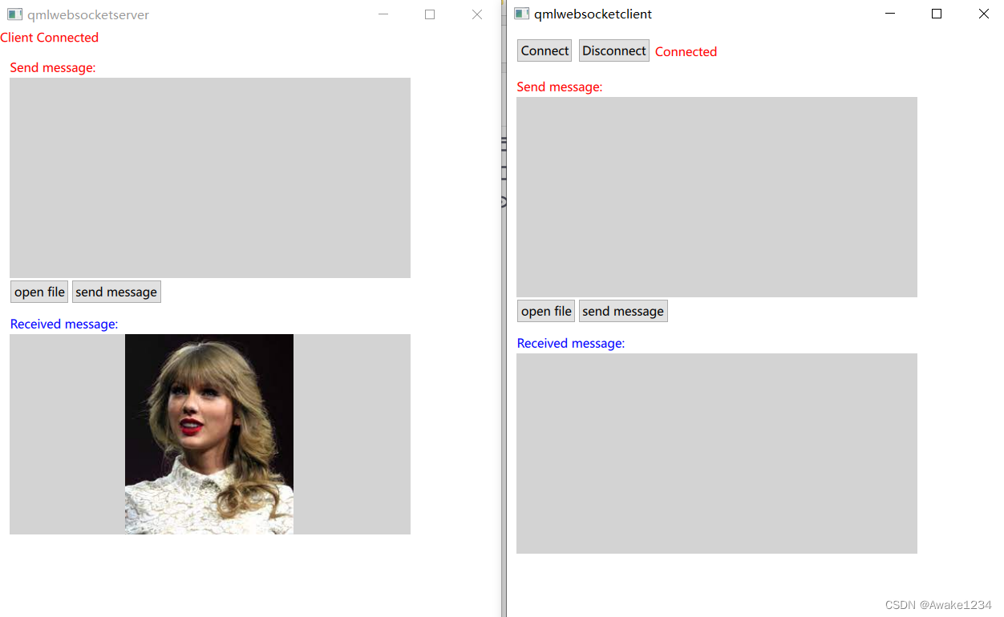Click received portrait image in server window

209,434
